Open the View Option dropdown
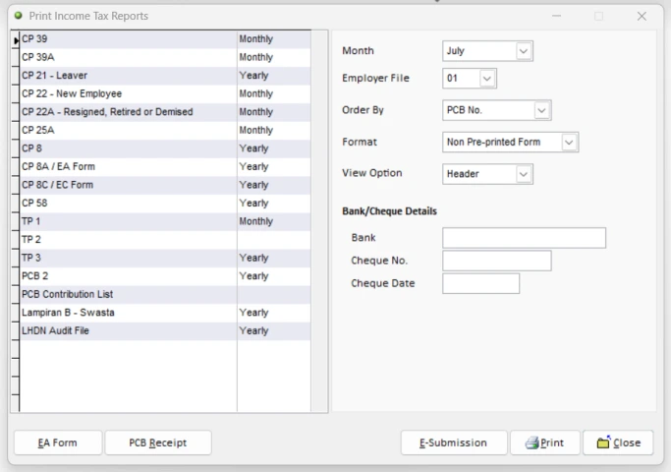671x472 pixels. tap(523, 174)
